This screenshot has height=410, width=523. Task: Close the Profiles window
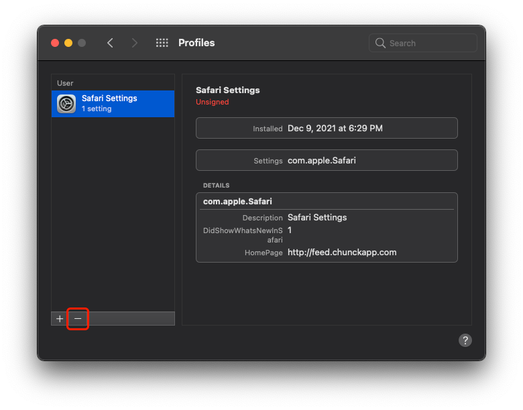click(x=55, y=43)
